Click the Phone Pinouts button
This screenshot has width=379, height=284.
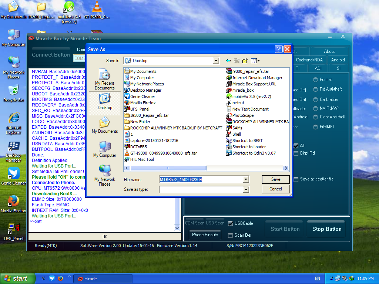coord(205,235)
